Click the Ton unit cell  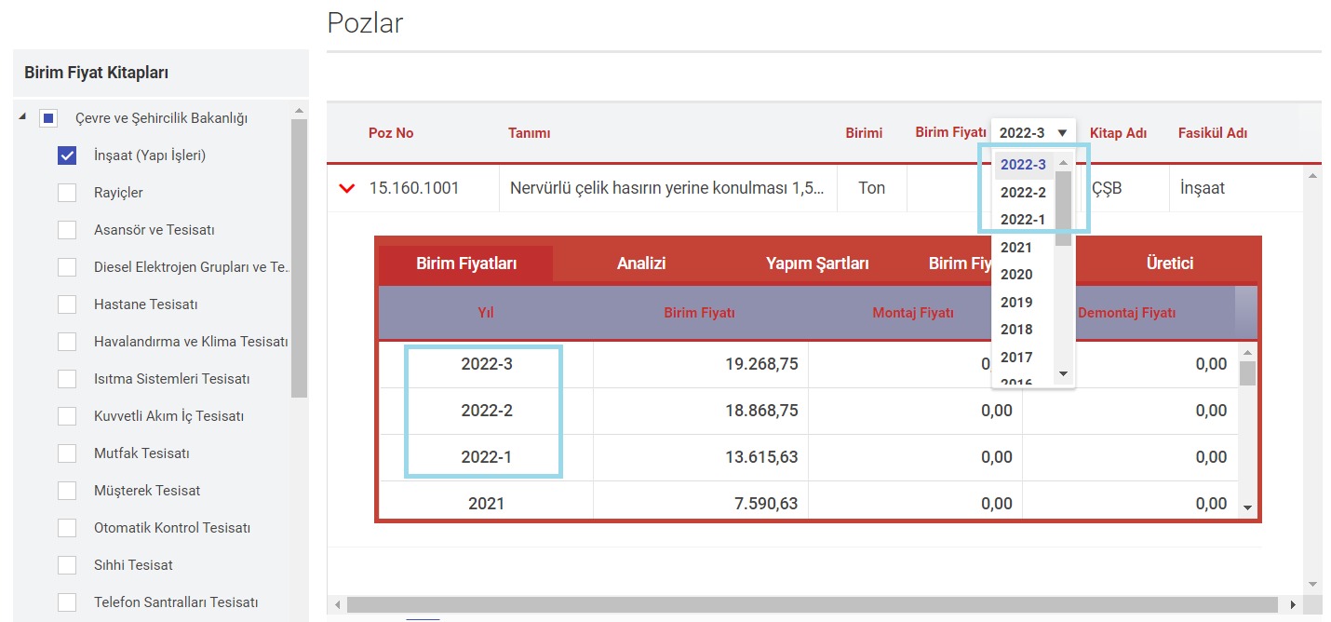[872, 188]
